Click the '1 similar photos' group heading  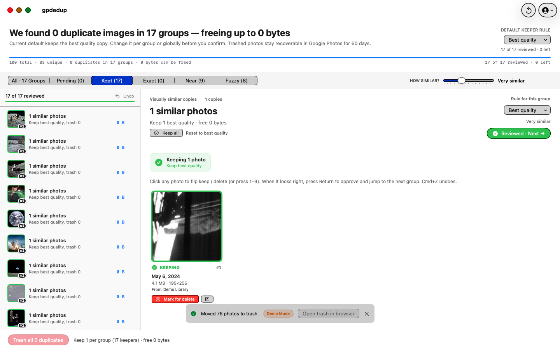point(184,111)
